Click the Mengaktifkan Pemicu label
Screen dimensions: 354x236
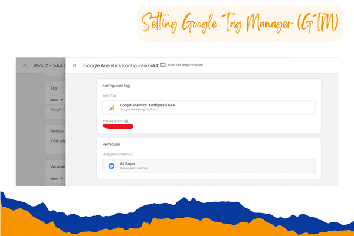tap(117, 154)
